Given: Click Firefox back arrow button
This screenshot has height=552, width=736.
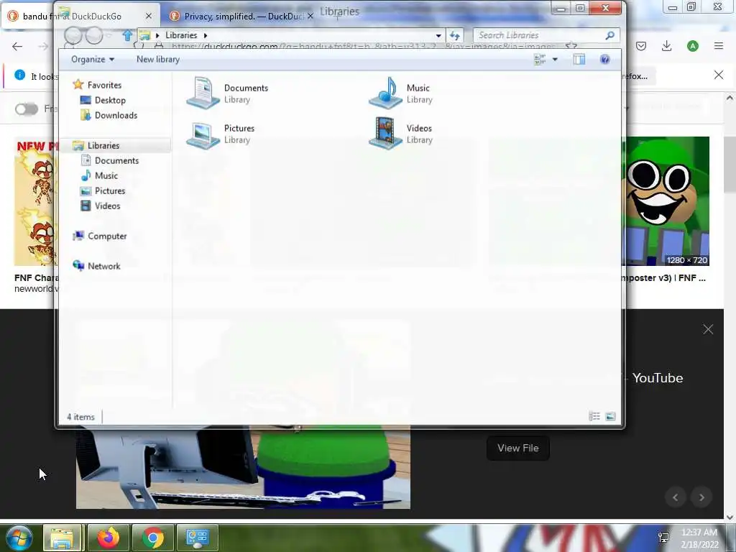Looking at the screenshot, I should (x=17, y=46).
